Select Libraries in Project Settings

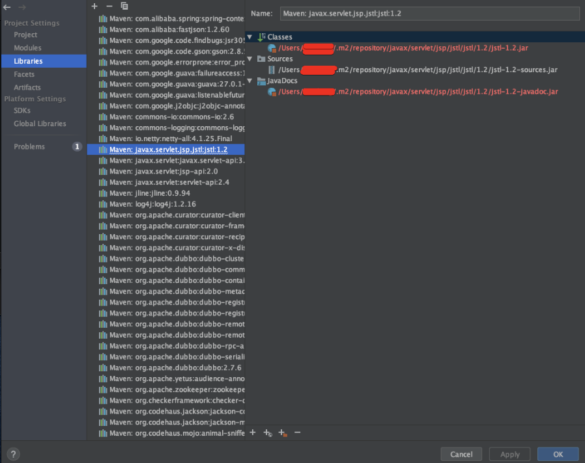click(44, 61)
